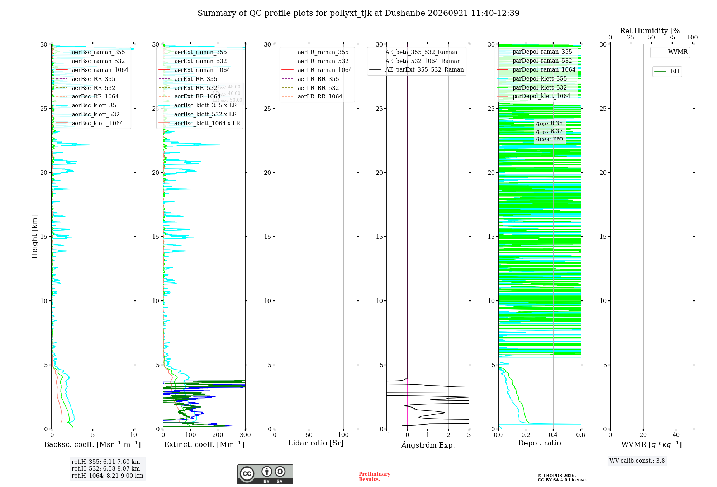Viewport: 717px width, 487px height.
Task: Click the WVMR legend entry
Action: pos(670,52)
